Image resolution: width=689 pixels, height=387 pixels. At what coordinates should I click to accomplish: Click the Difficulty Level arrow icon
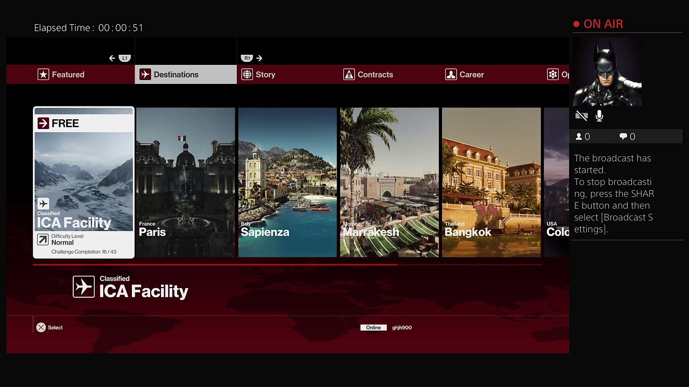[x=43, y=240]
